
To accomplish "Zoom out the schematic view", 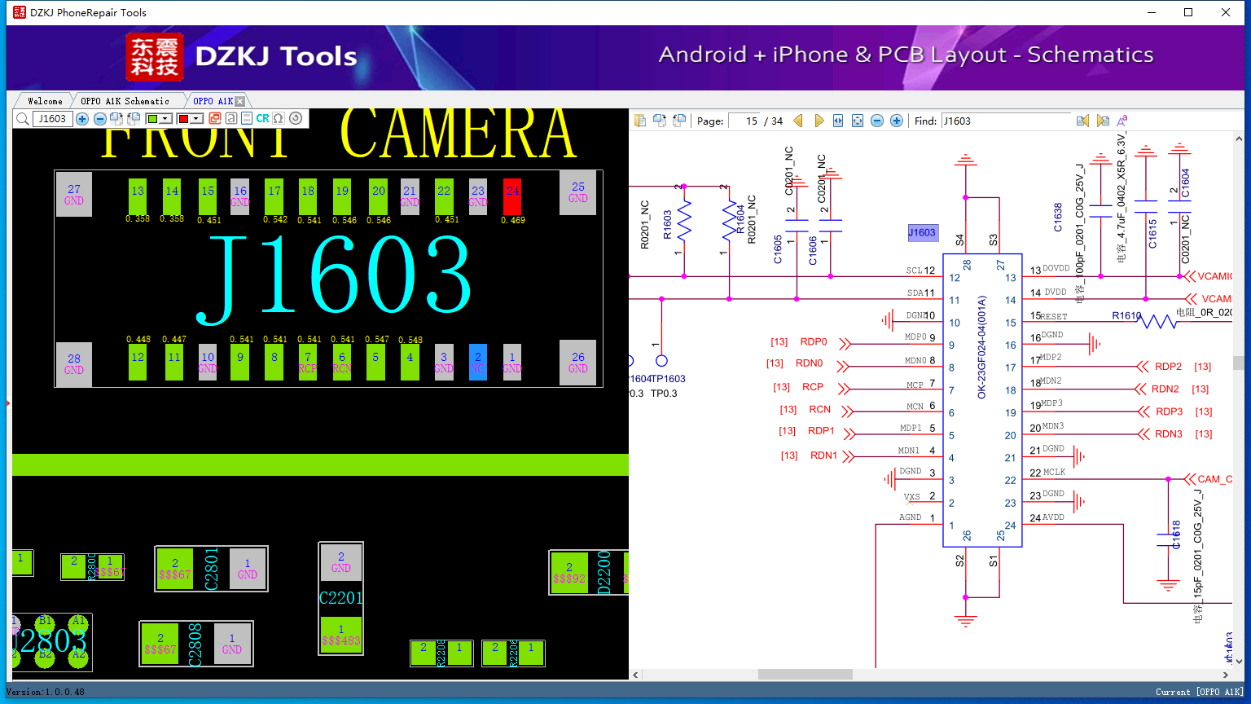I will coord(877,121).
